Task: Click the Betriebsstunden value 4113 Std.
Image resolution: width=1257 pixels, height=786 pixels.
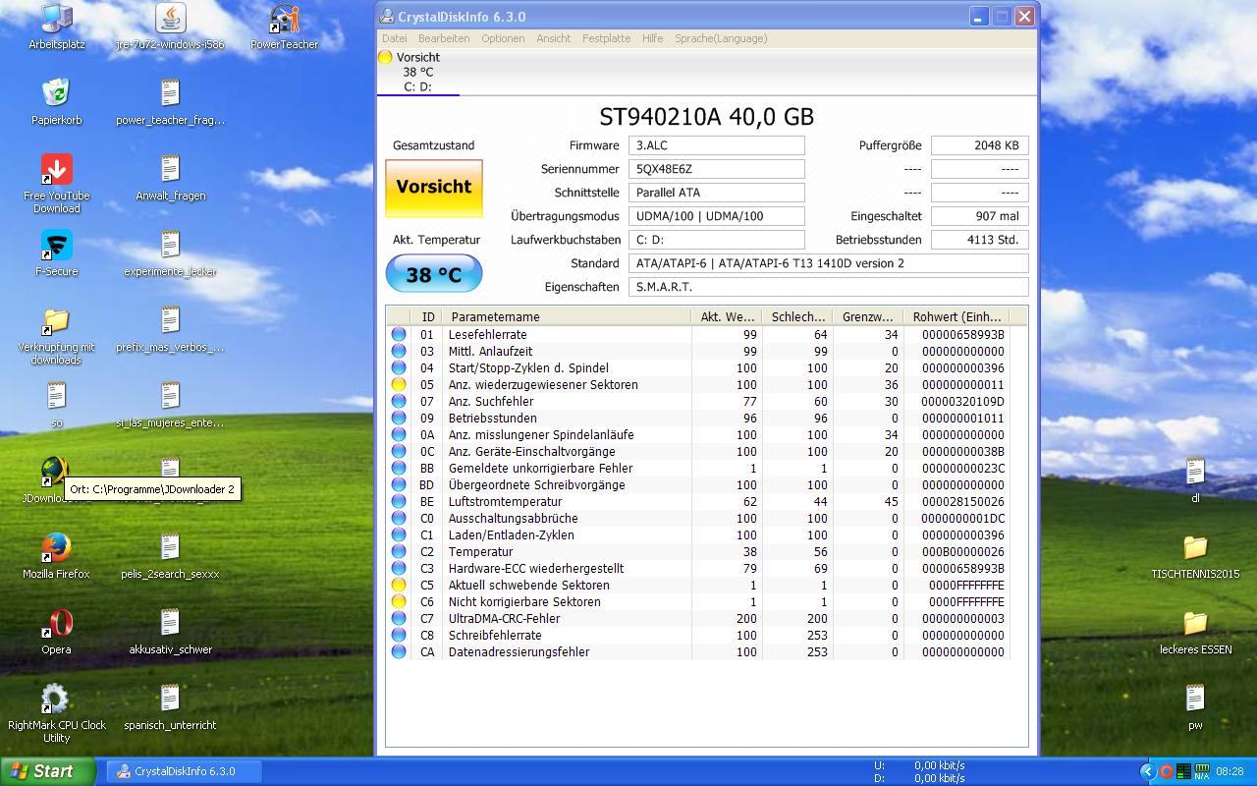Action: (x=979, y=240)
